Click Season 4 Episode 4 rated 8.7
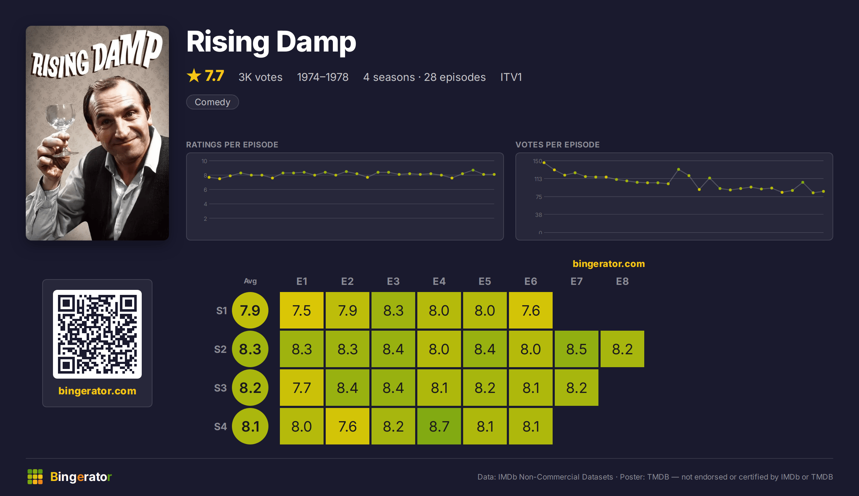Image resolution: width=859 pixels, height=496 pixels. pos(439,426)
